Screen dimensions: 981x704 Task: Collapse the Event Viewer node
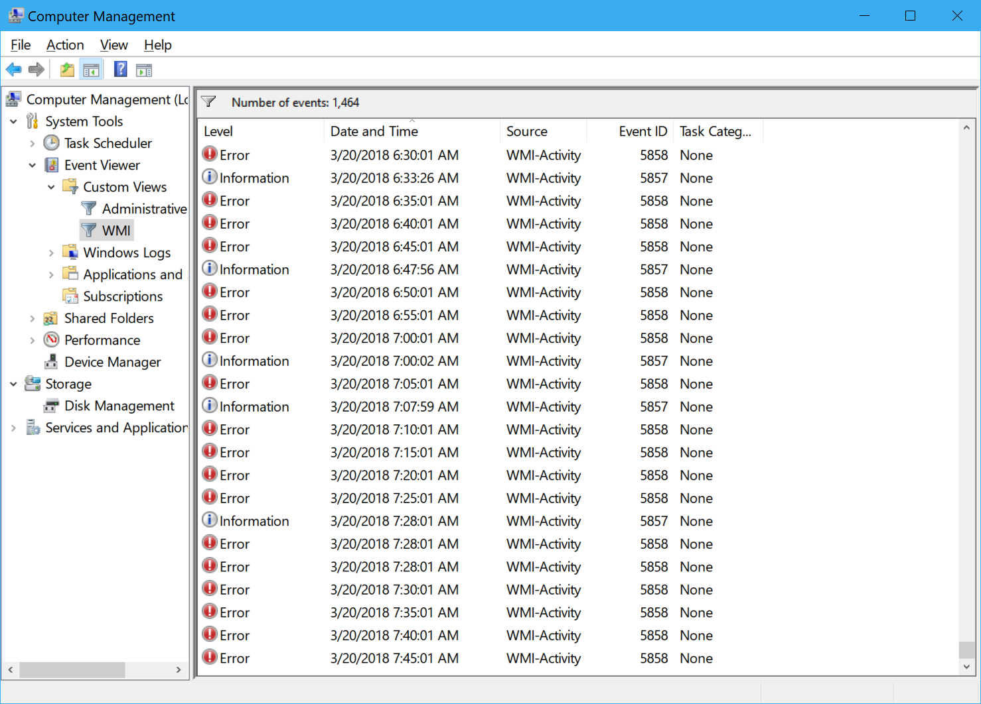pyautogui.click(x=33, y=165)
